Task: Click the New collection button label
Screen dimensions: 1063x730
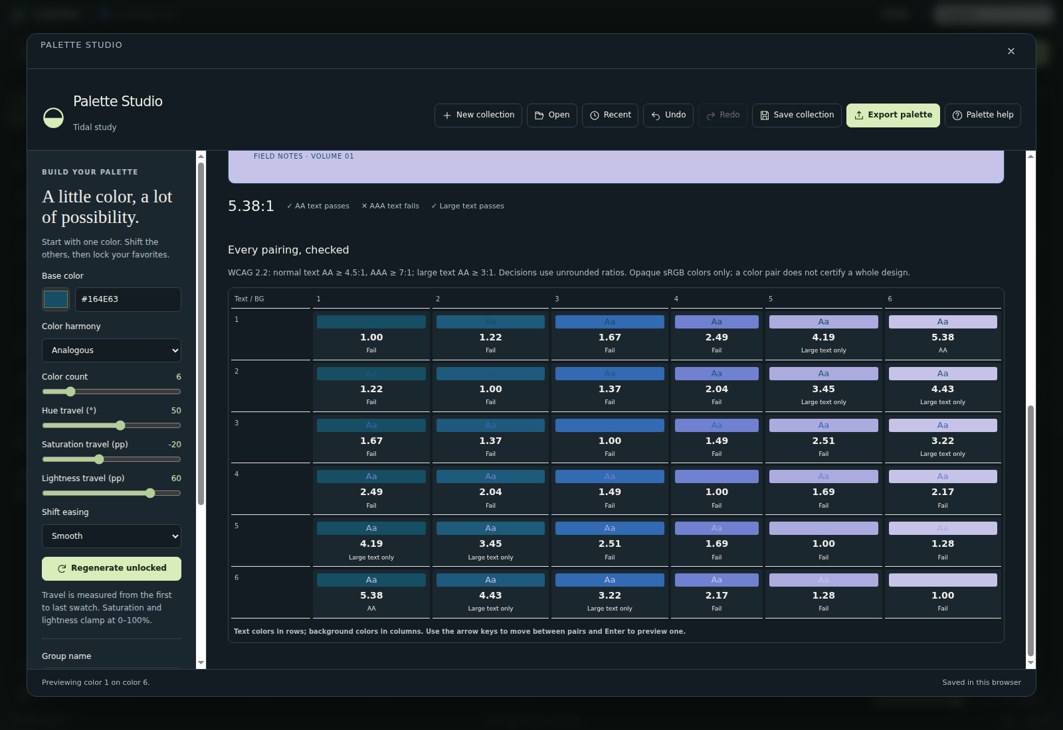Action: 485,115
